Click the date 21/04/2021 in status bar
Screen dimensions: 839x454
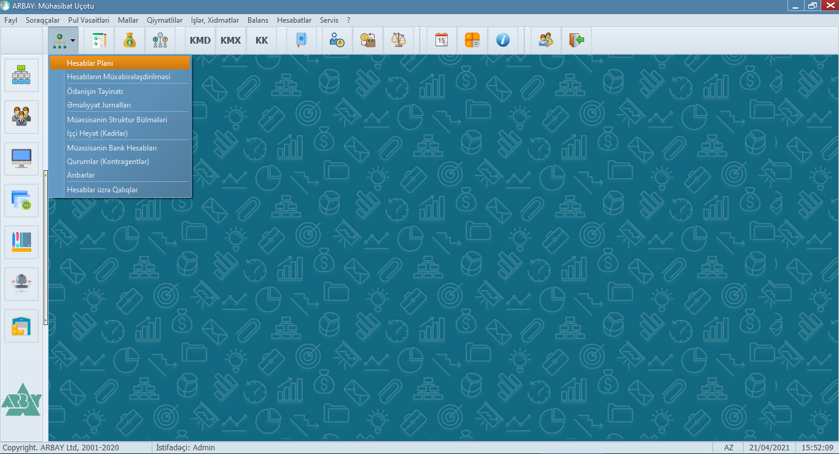click(770, 448)
